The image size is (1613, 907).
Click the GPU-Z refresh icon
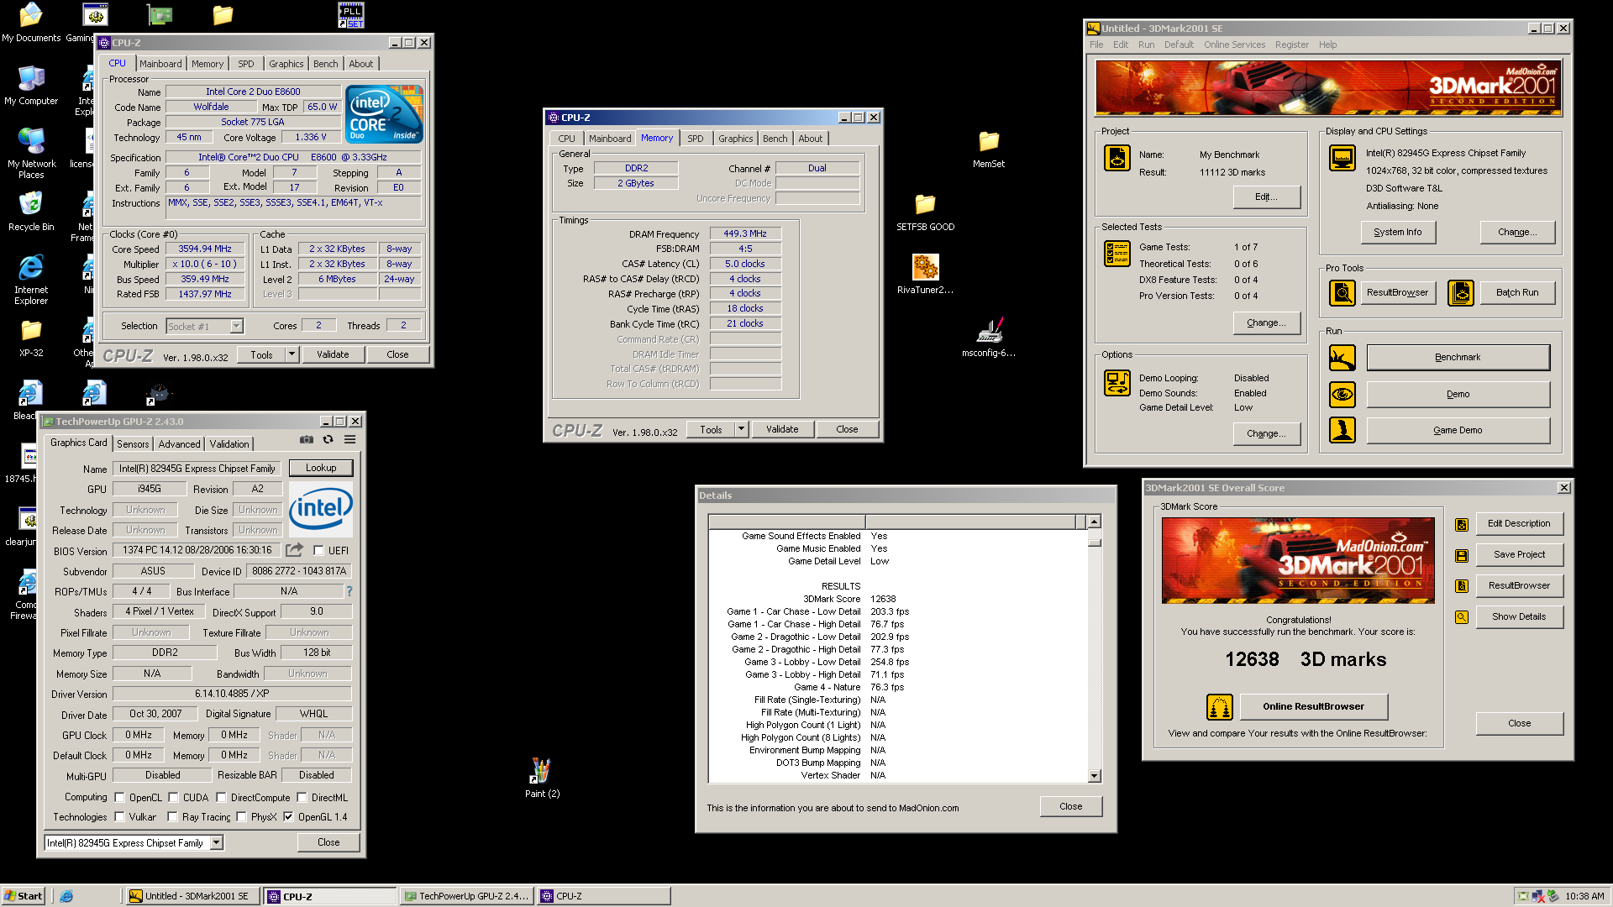328,439
